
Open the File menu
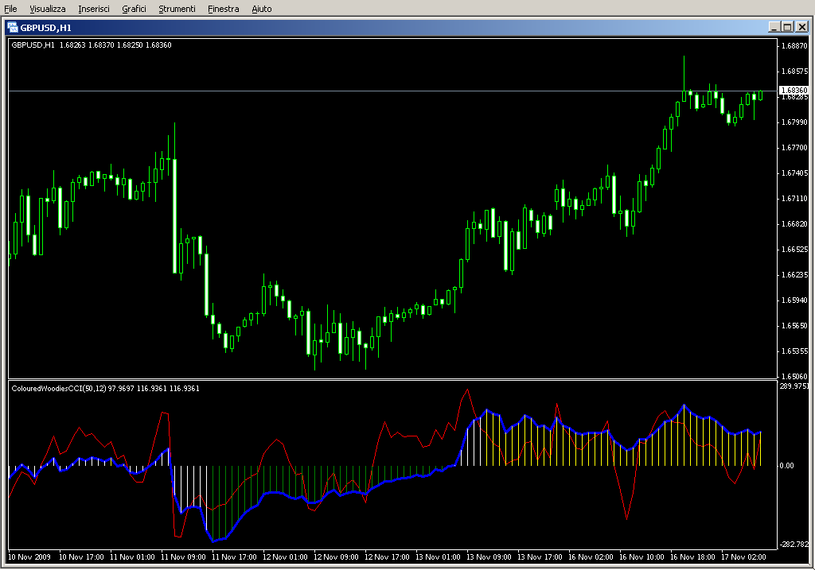pyautogui.click(x=10, y=9)
